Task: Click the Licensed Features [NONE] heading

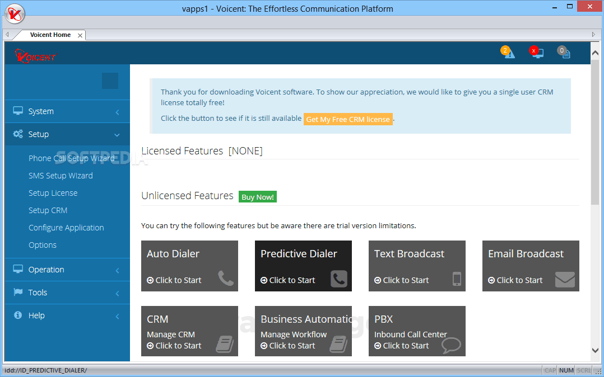Action: [x=202, y=151]
